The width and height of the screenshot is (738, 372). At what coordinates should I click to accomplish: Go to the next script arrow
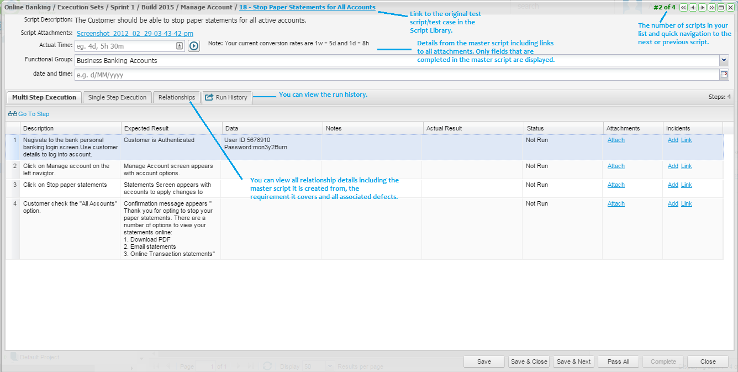pyautogui.click(x=702, y=7)
